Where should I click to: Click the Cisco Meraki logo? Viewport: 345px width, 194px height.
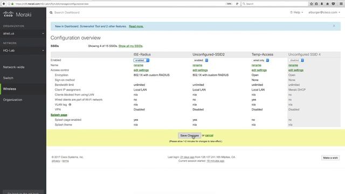17,15
